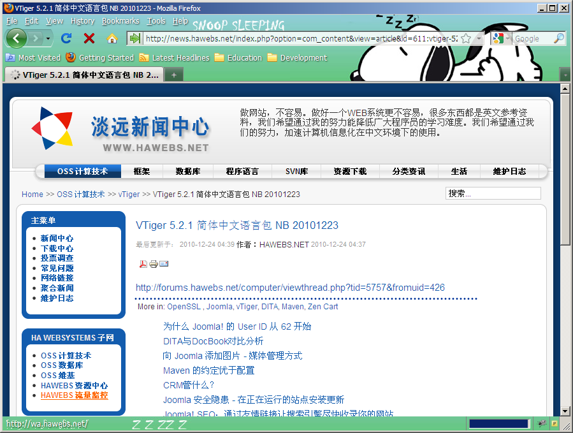Open 新闻中心 in the main menu
The width and height of the screenshot is (573, 433).
pos(57,238)
